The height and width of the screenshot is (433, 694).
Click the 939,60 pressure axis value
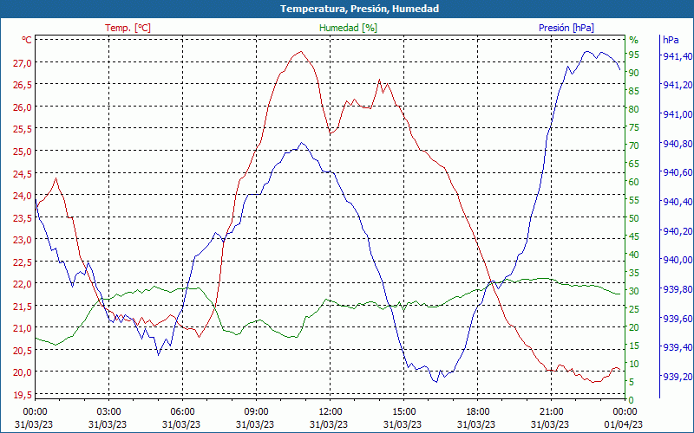tap(678, 319)
